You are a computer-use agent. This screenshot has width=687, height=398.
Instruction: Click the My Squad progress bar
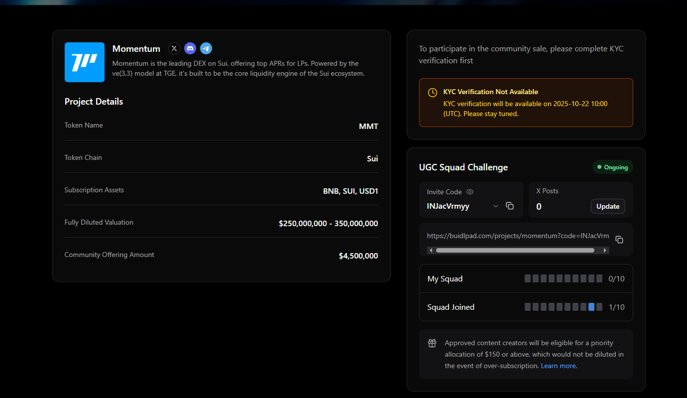(564, 279)
